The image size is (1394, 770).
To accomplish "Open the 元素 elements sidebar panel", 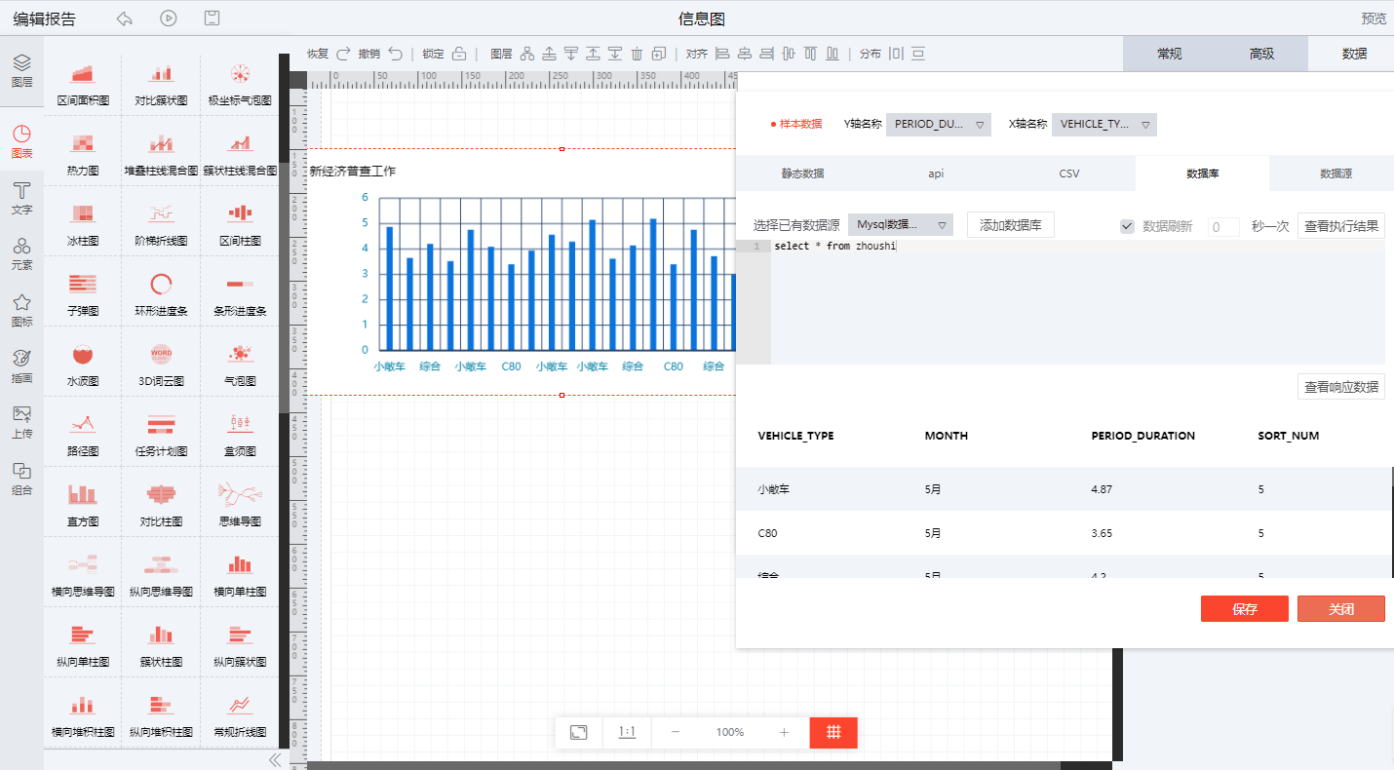I will (21, 253).
